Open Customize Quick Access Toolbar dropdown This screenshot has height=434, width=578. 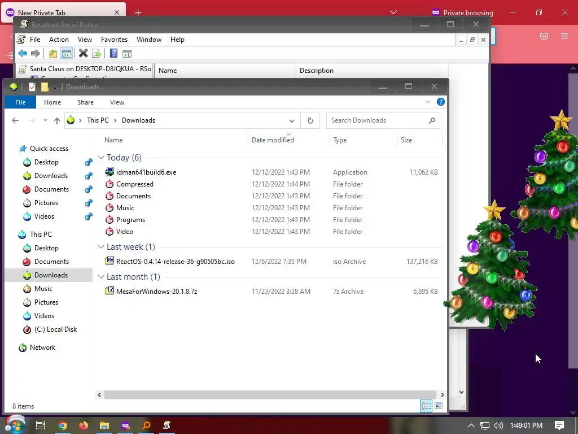click(x=55, y=87)
